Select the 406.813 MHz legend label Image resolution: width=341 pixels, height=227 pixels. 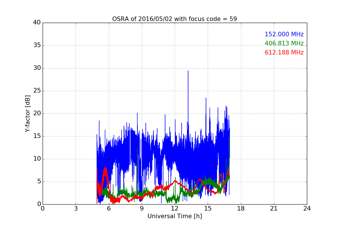[284, 43]
